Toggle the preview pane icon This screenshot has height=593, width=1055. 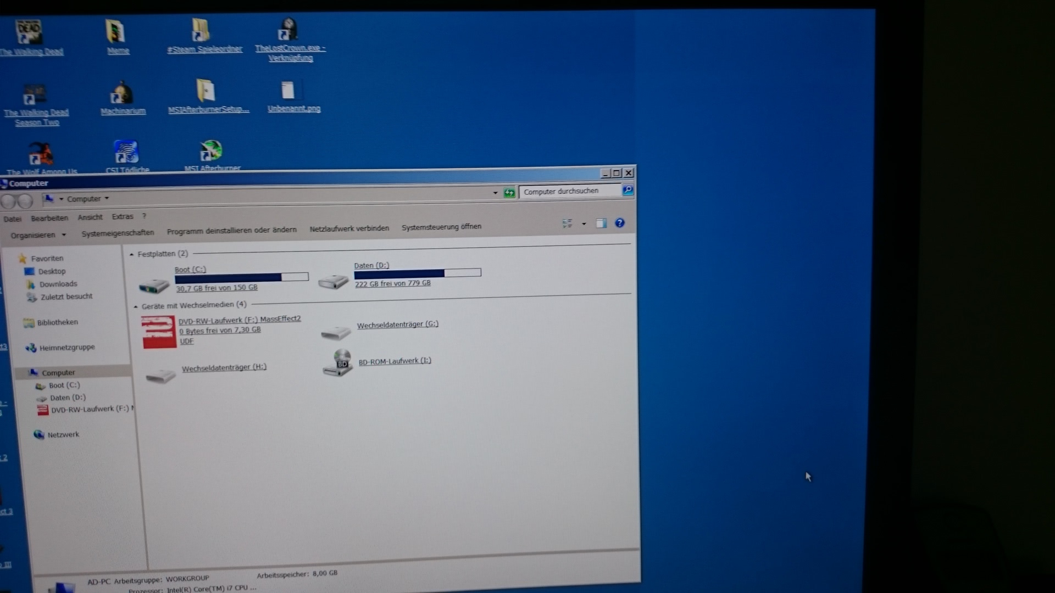(x=601, y=223)
